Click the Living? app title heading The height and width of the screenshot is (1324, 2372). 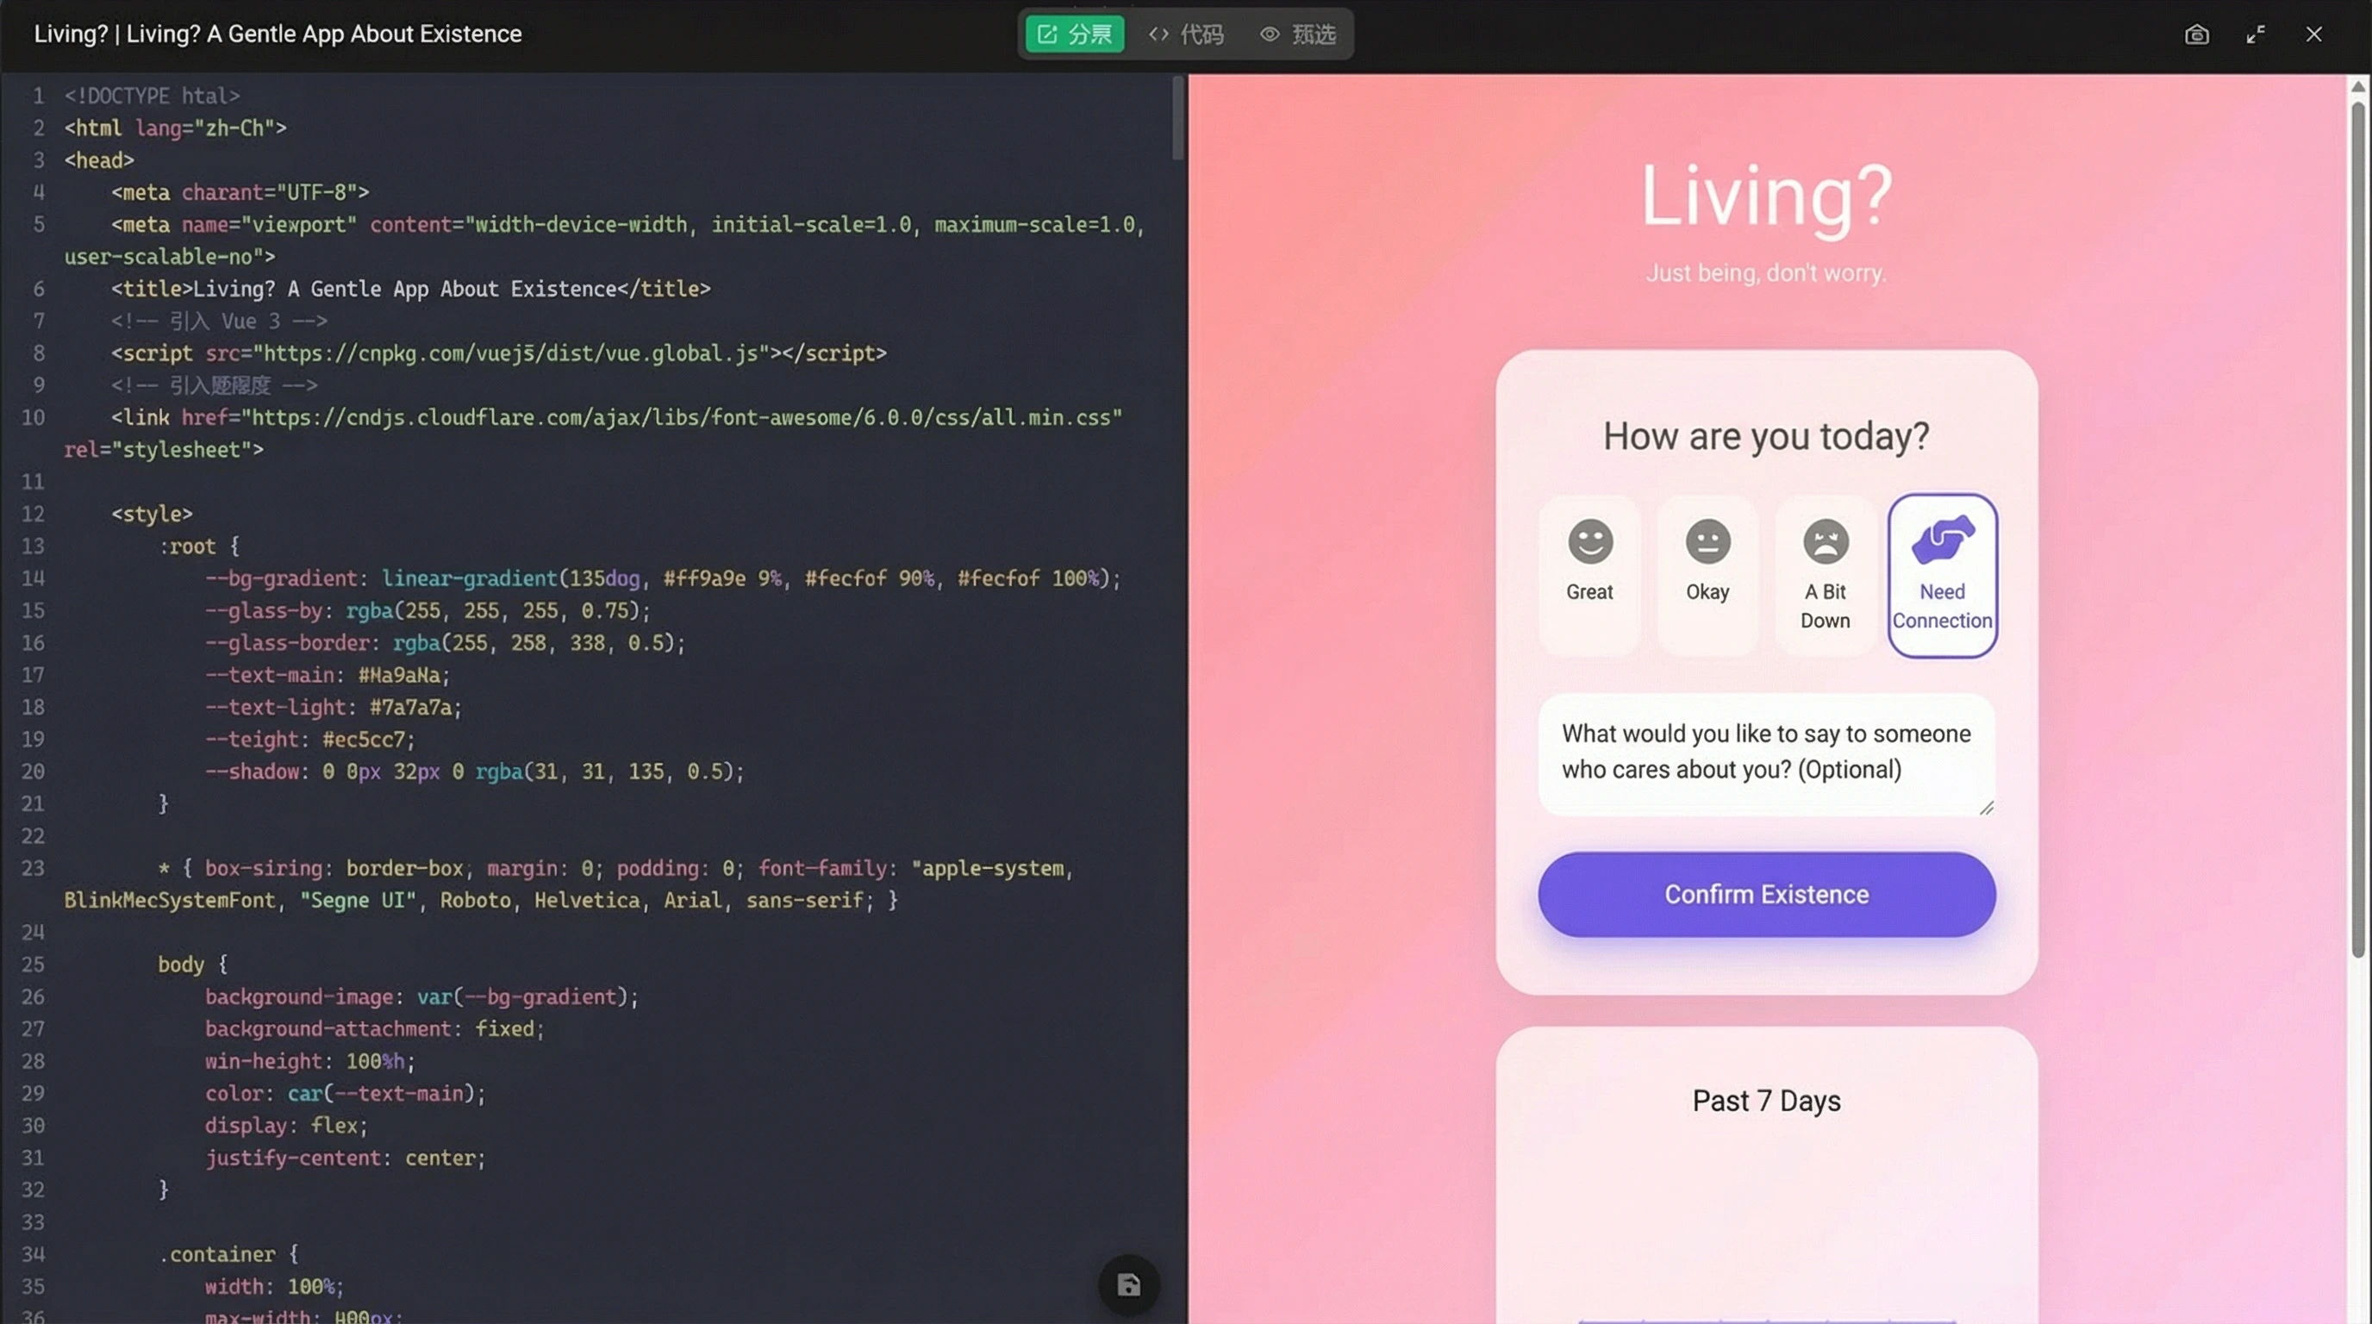pos(1765,195)
